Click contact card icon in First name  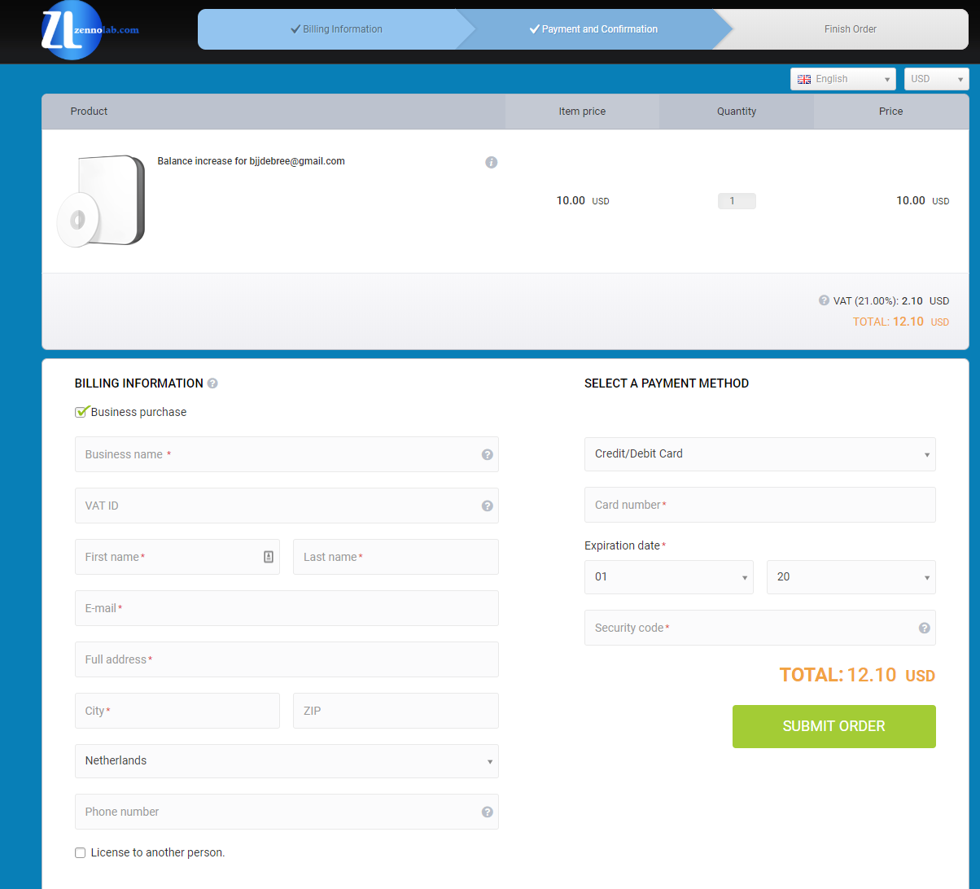269,557
